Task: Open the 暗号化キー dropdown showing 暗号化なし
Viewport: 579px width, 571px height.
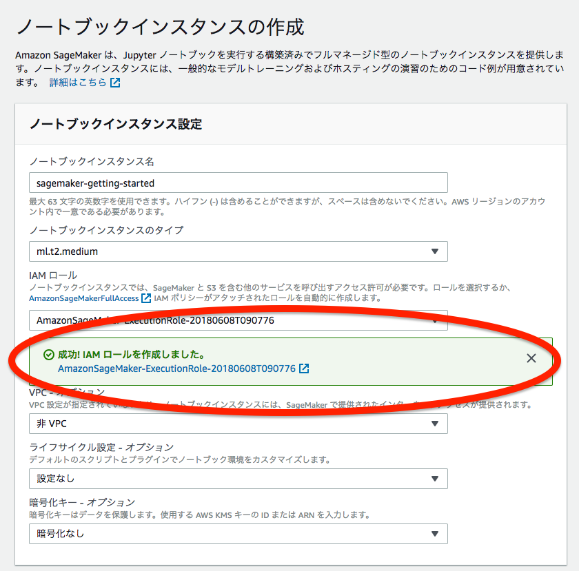Action: [238, 533]
